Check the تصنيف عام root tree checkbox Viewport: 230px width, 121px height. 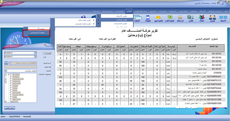tap(11, 75)
